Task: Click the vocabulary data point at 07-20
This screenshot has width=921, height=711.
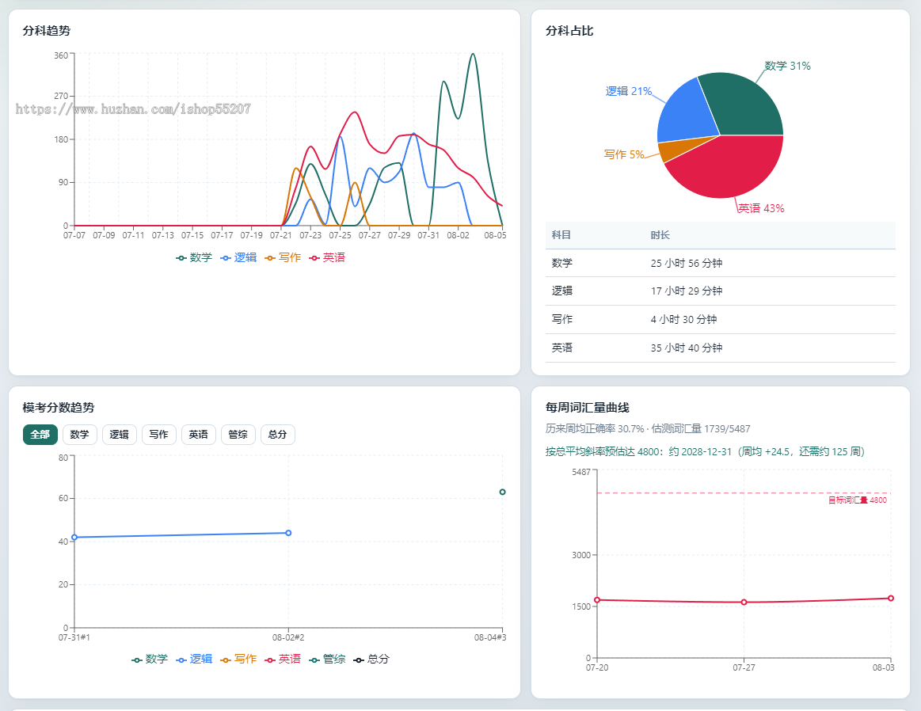Action: (x=597, y=600)
